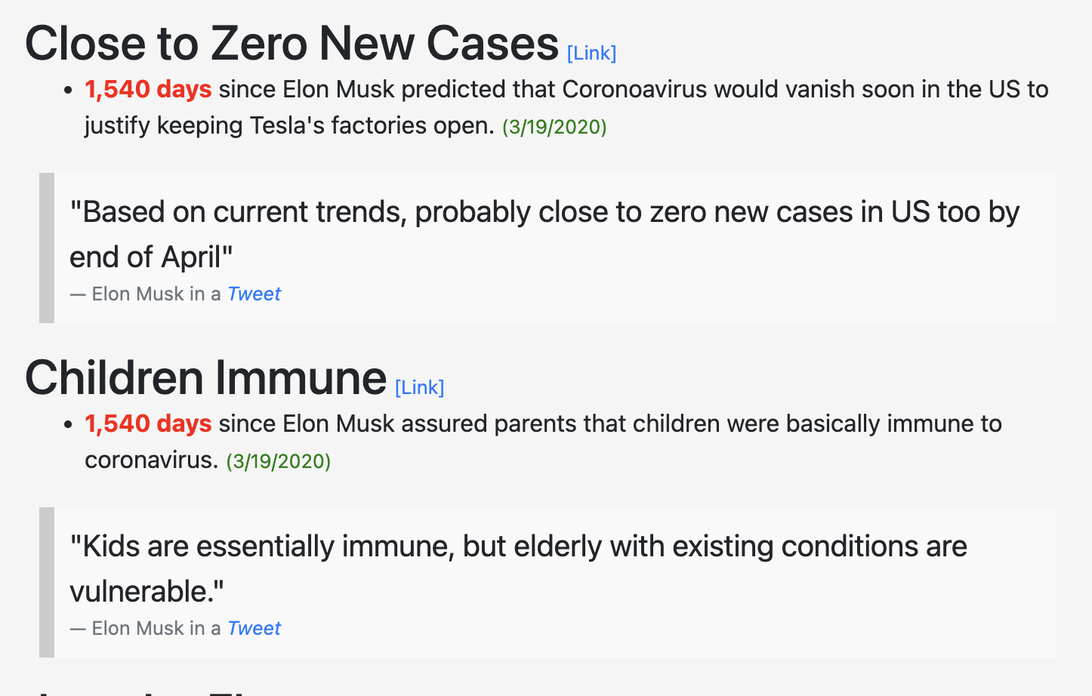
Task: Click the attribution Elon Musk in a under first quote
Action: tap(146, 294)
